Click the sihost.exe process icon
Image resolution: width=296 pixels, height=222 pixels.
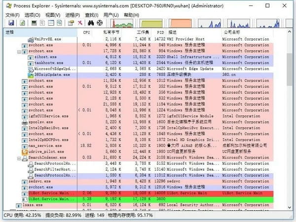coord(31,57)
